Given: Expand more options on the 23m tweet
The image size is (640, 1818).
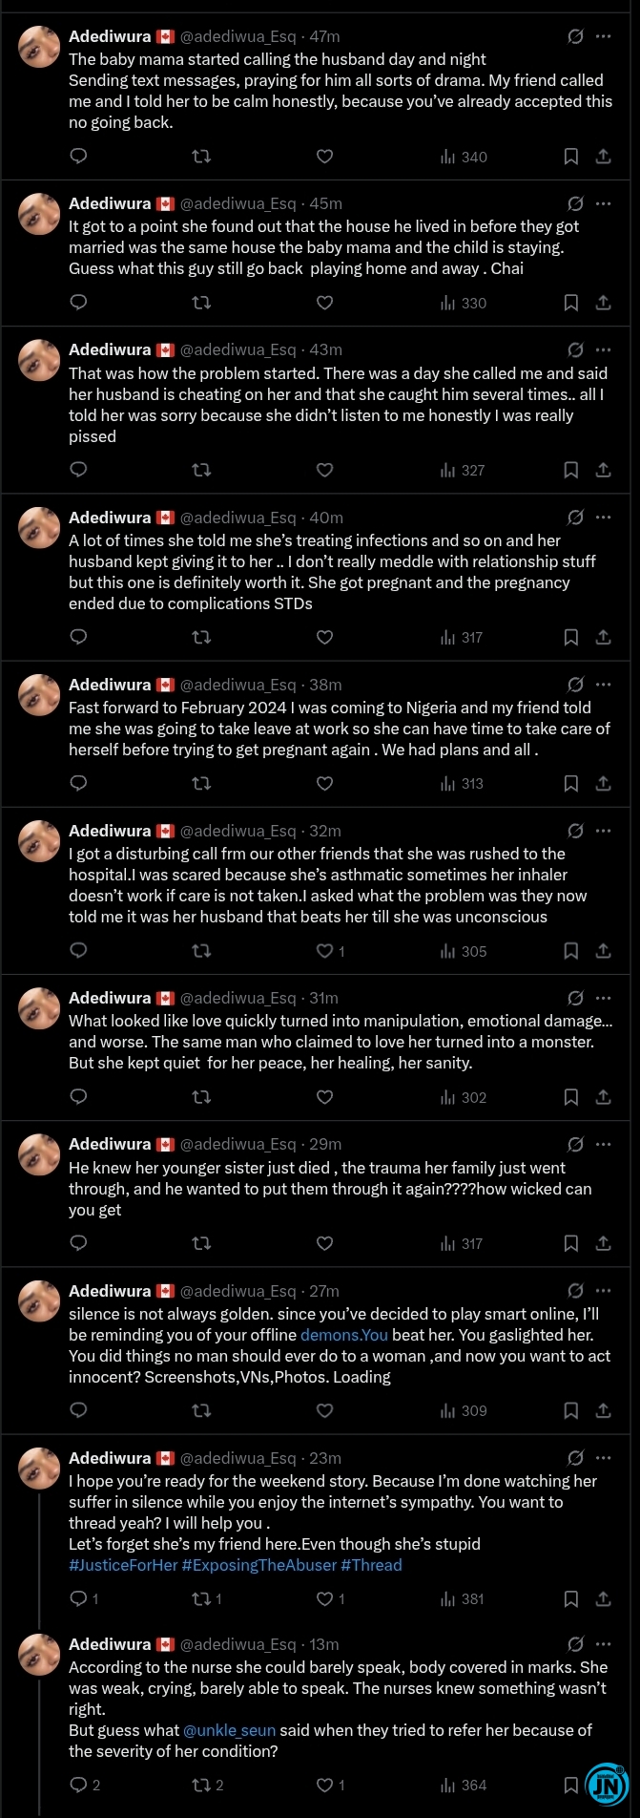Looking at the screenshot, I should point(603,1458).
